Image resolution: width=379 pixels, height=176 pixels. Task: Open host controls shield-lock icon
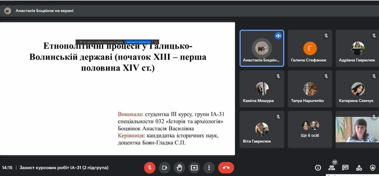point(372,167)
